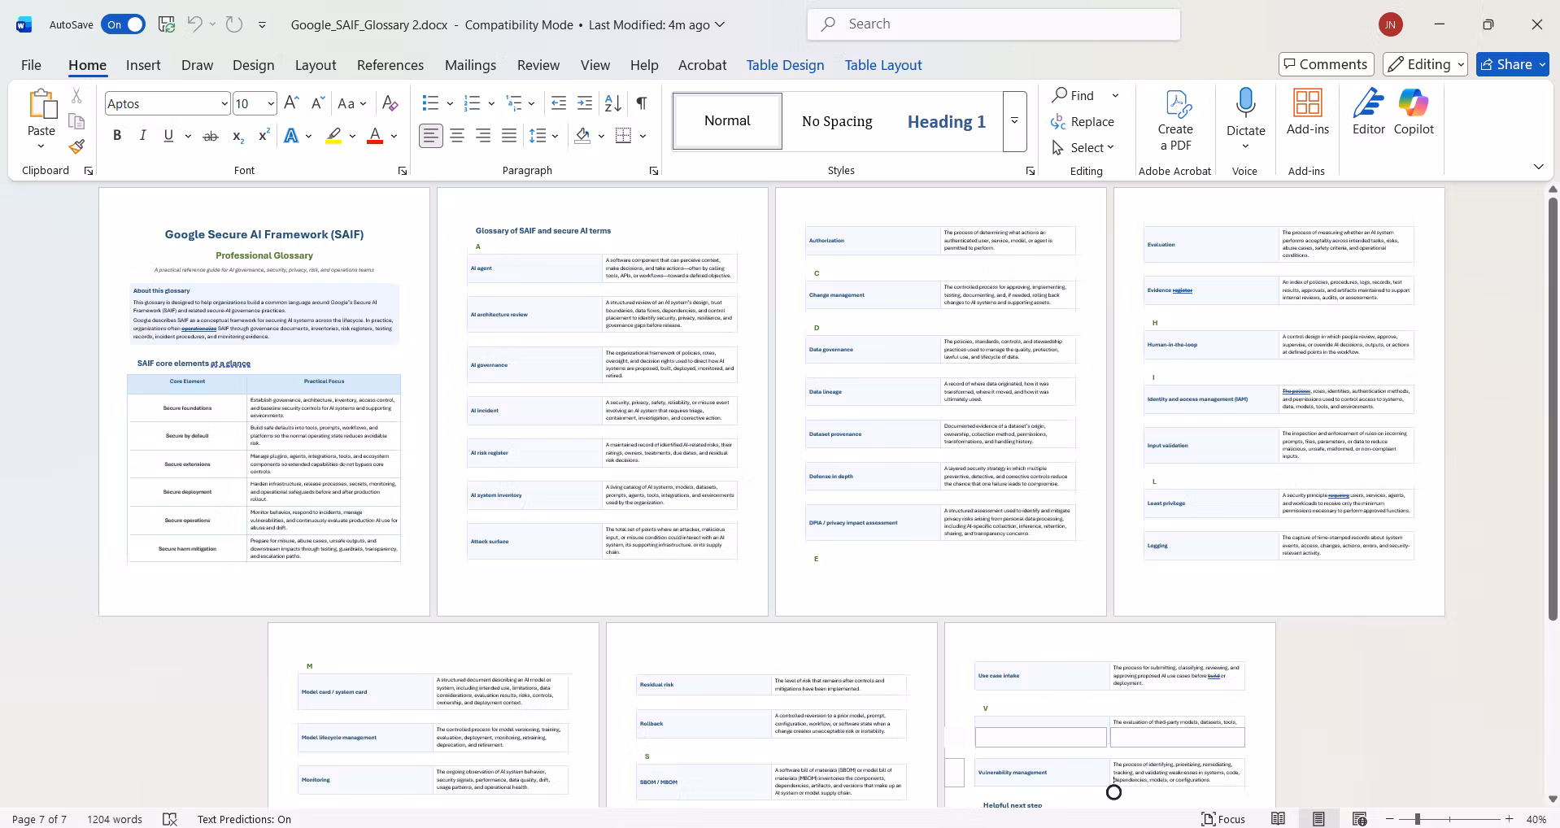Open the font name dropdown
This screenshot has height=828, width=1560.
[x=224, y=103]
